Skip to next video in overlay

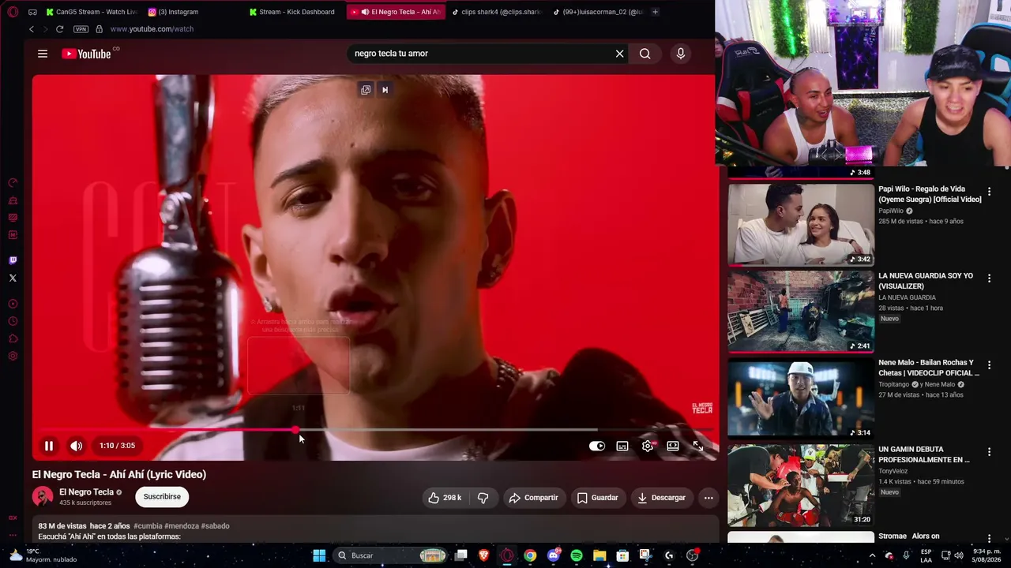385,90
